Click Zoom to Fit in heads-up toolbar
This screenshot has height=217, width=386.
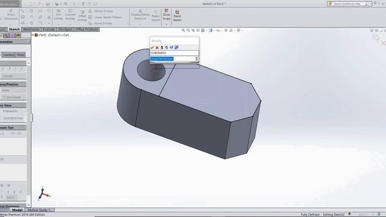[x=183, y=30]
